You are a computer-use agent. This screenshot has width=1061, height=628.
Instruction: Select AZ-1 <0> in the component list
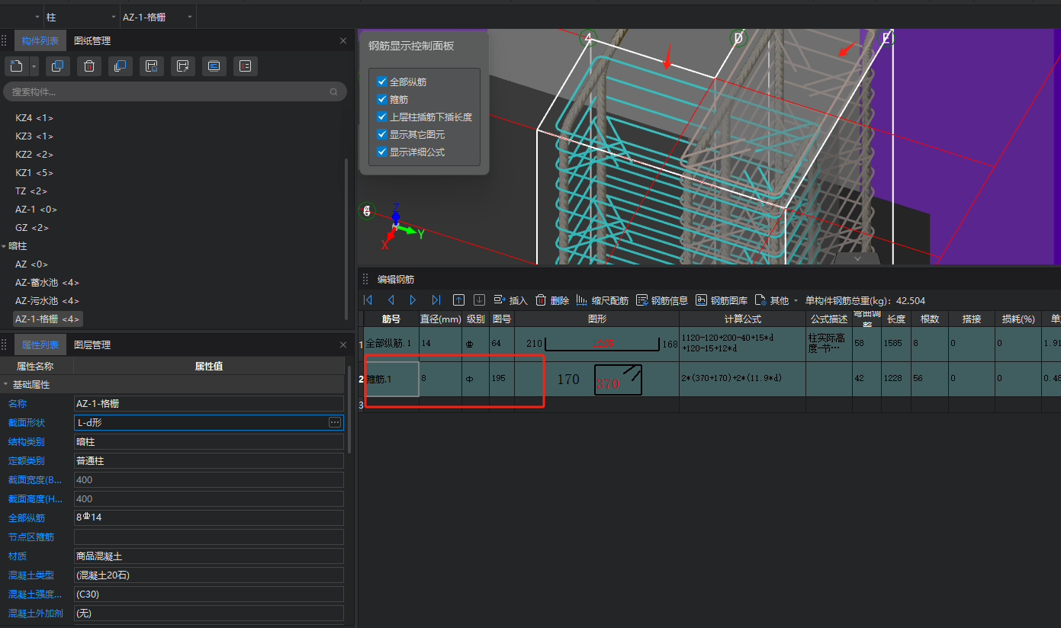(36, 210)
